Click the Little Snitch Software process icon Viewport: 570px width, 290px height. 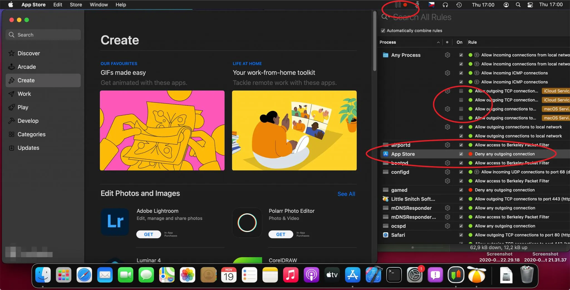click(385, 199)
